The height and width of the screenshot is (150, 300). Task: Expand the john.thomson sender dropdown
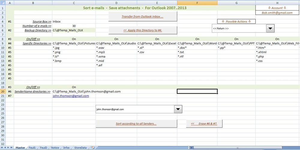(178, 109)
